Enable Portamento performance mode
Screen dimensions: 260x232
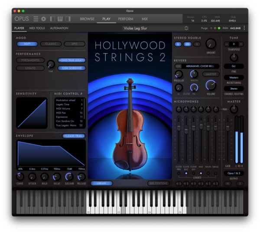30,60
